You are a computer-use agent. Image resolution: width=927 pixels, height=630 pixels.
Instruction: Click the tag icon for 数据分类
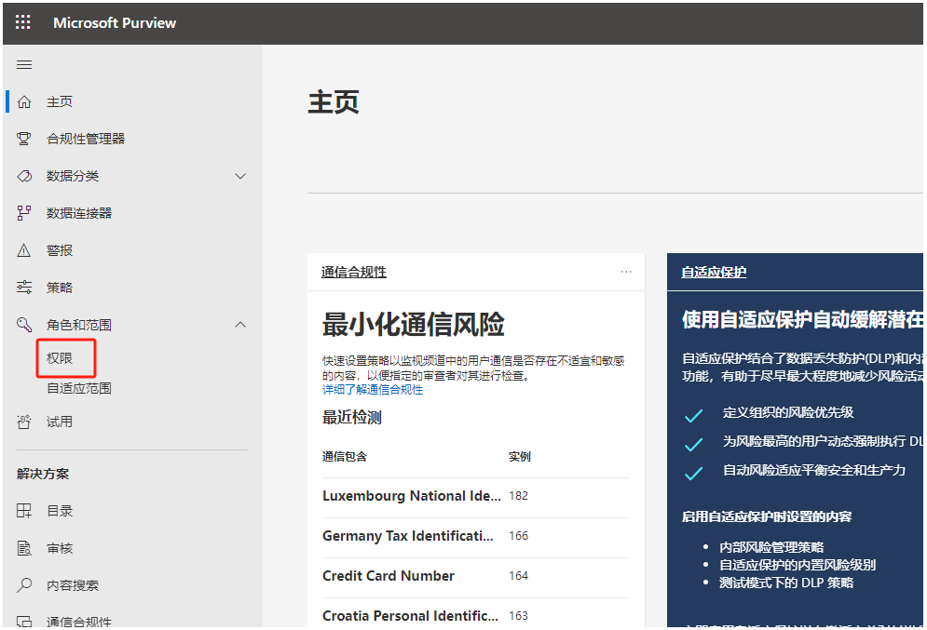pyautogui.click(x=24, y=176)
